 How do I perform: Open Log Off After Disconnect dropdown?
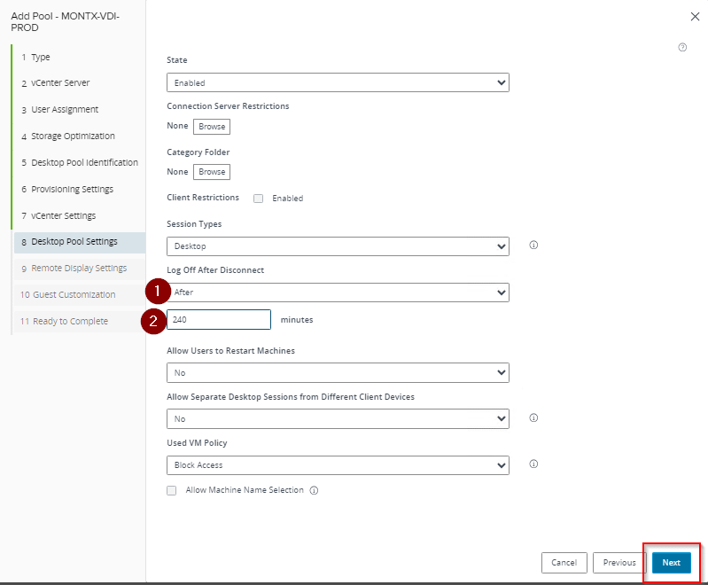pos(338,292)
